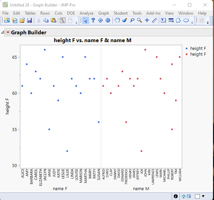Screen dimensions: 214x200
Task: Click the info icon in status bar
Action: point(176,196)
